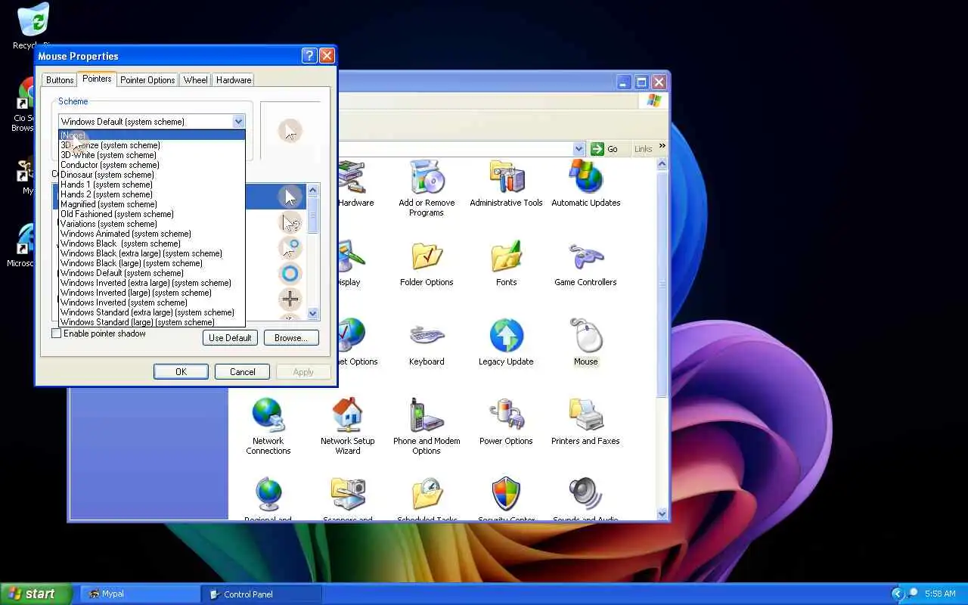
Task: Click the Use Default button
Action: [x=230, y=338]
